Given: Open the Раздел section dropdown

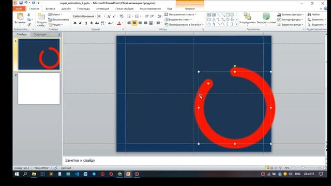Looking at the screenshot, I should [x=56, y=25].
